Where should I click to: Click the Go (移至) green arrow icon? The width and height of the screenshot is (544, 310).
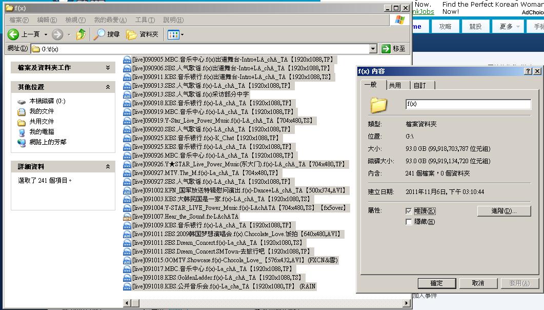pos(386,49)
